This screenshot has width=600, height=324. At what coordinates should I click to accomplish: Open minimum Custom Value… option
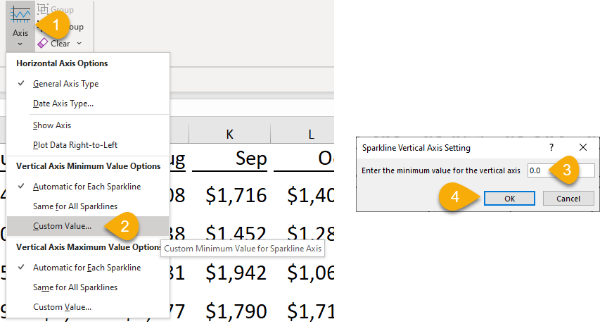[62, 226]
